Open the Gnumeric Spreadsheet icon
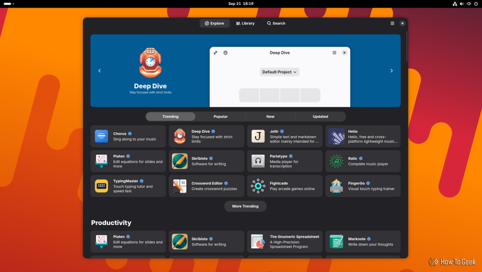The width and height of the screenshot is (482, 272). tap(258, 242)
